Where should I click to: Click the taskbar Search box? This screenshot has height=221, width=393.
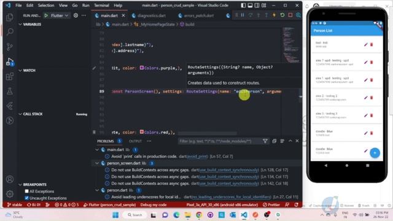(x=135, y=215)
